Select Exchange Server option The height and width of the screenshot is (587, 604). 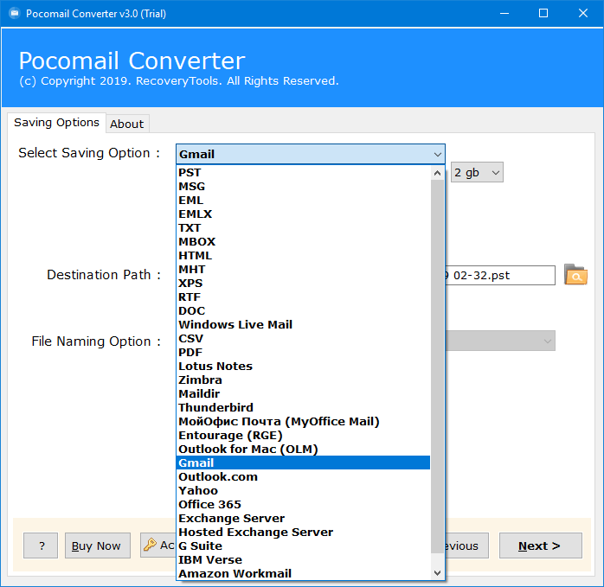(x=303, y=519)
